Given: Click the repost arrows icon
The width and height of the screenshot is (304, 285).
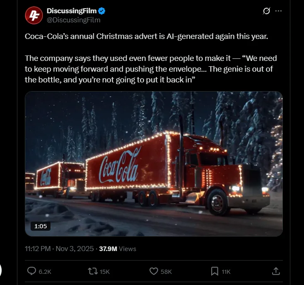Looking at the screenshot, I should 93,271.
